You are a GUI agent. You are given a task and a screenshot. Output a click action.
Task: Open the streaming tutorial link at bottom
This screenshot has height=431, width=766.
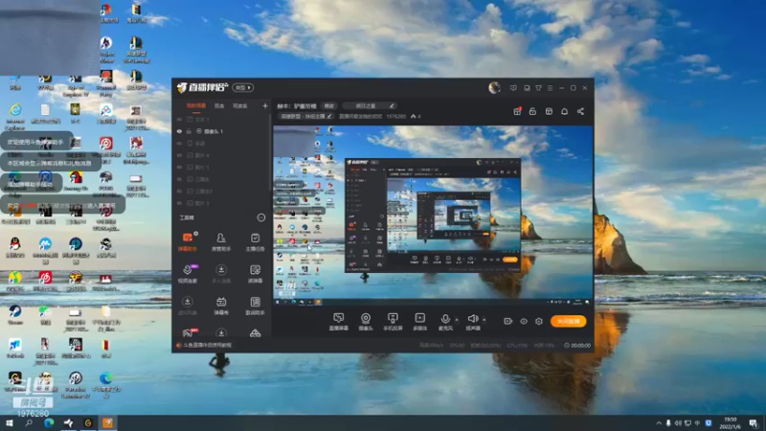point(204,345)
